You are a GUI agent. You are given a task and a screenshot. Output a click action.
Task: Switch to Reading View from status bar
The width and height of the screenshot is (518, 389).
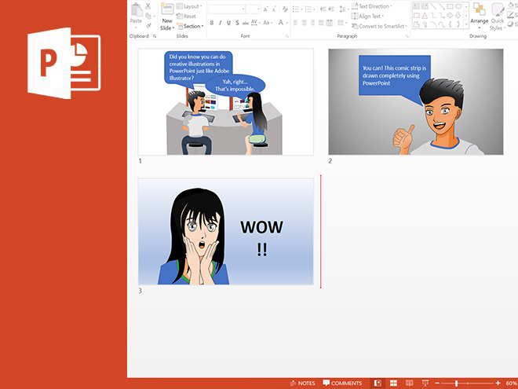[x=409, y=383]
